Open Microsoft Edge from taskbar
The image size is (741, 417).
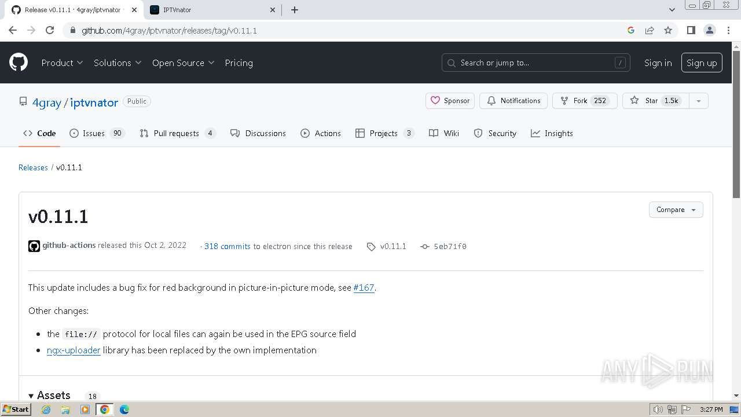[124, 409]
